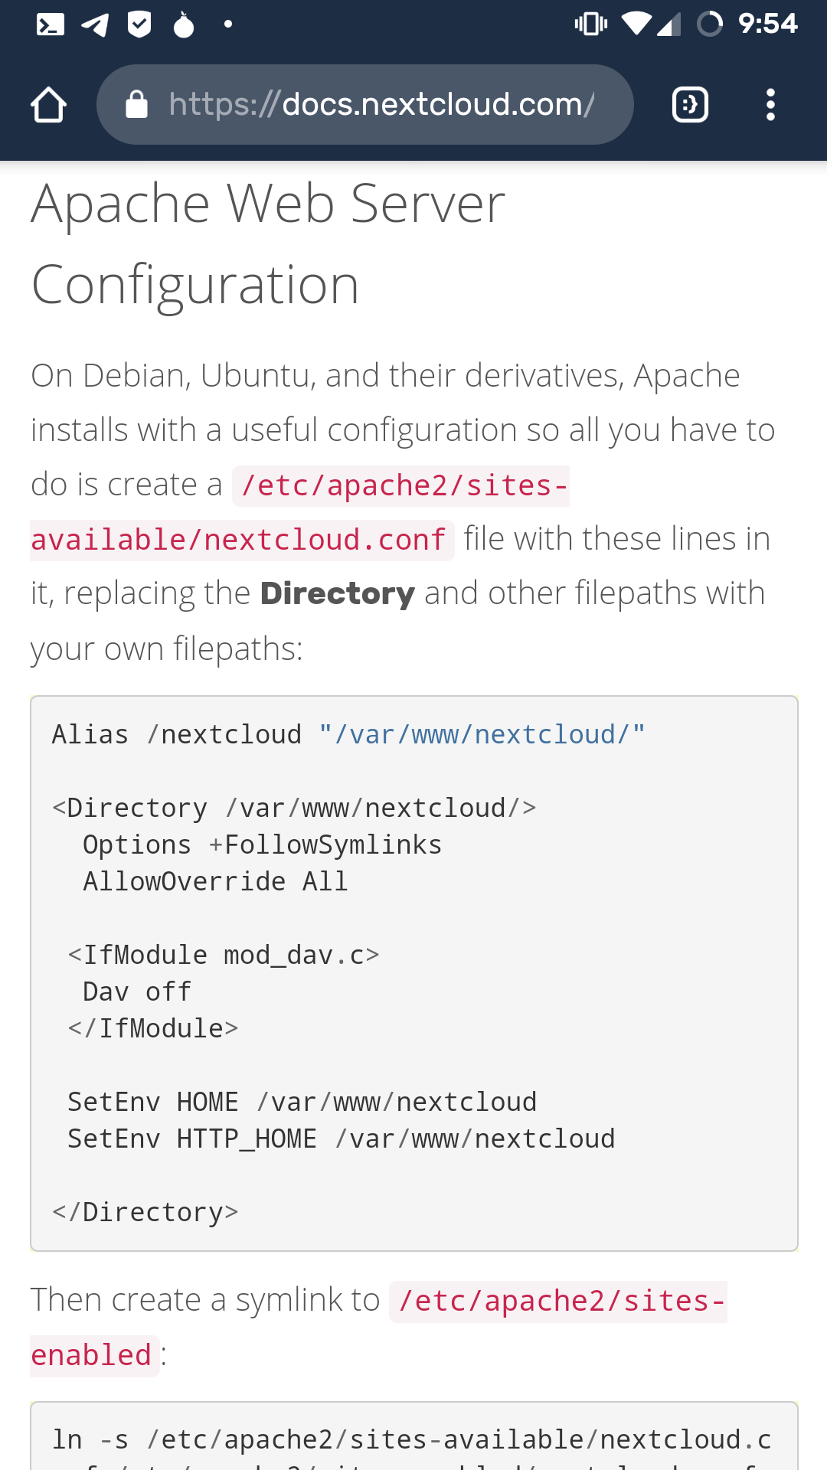Click the SetEnv HTTP_HOME code line
827x1470 pixels.
(341, 1139)
